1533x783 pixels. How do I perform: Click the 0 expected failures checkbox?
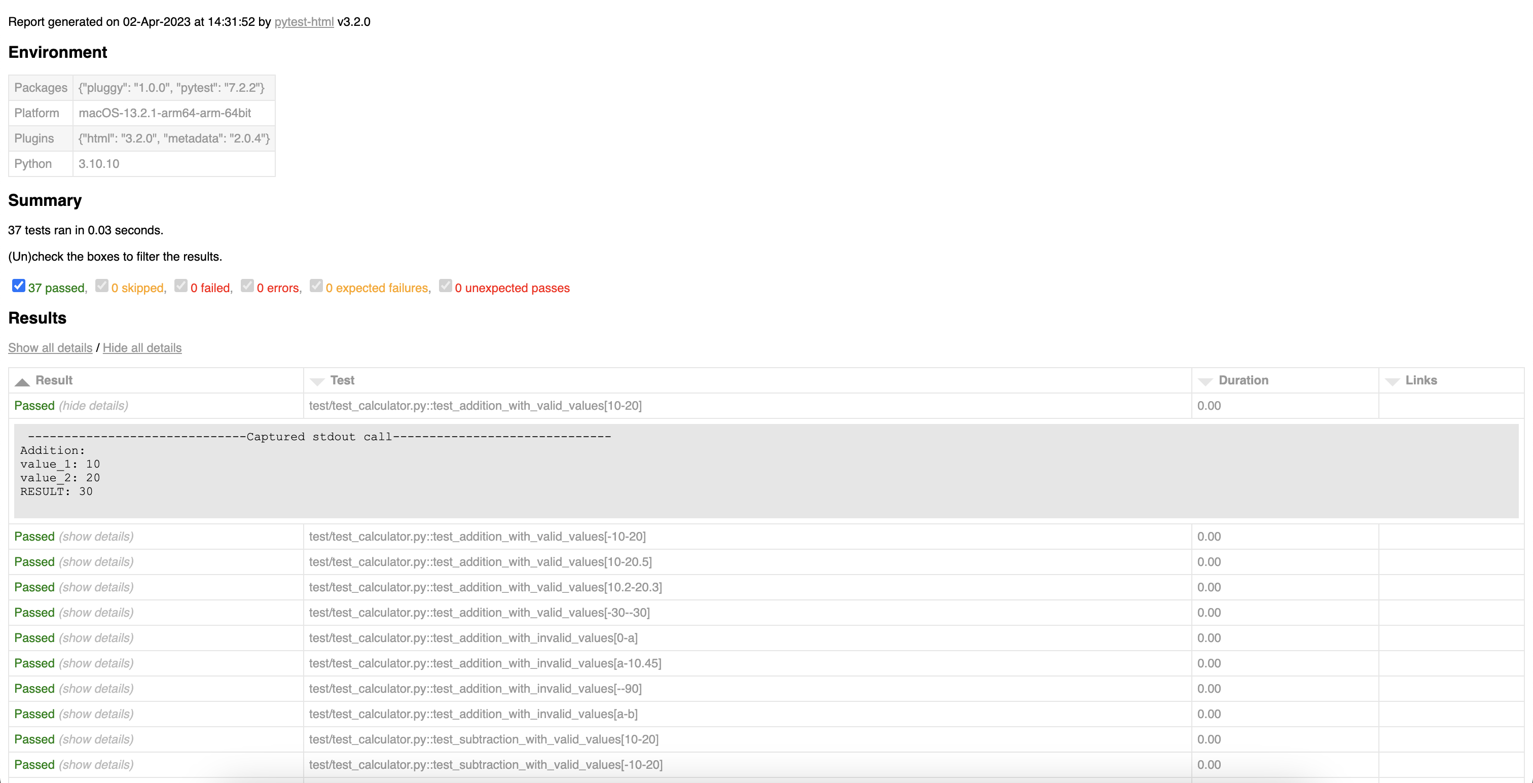coord(316,286)
